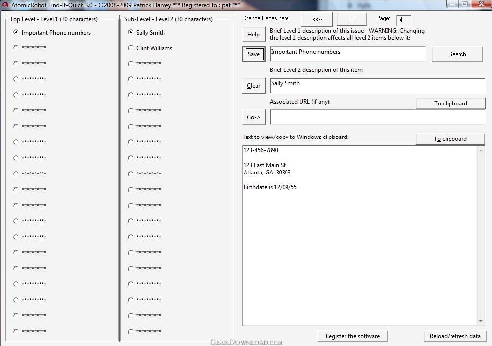Click the AtomicRobot app icon in title bar
The height and width of the screenshot is (346, 492).
(x=5, y=5)
